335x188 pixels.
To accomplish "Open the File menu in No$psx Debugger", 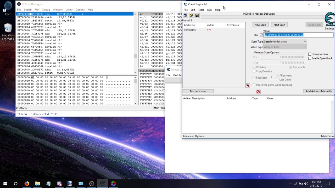I will coord(19,10).
